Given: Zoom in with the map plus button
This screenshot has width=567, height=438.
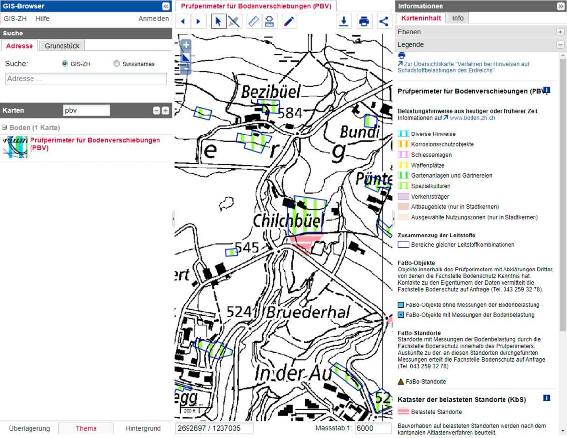Looking at the screenshot, I should point(186,45).
